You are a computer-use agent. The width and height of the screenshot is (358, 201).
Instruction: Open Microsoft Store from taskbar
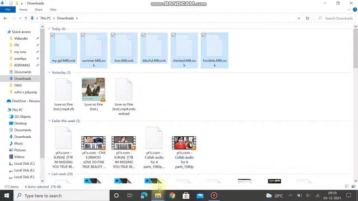[x=186, y=195]
